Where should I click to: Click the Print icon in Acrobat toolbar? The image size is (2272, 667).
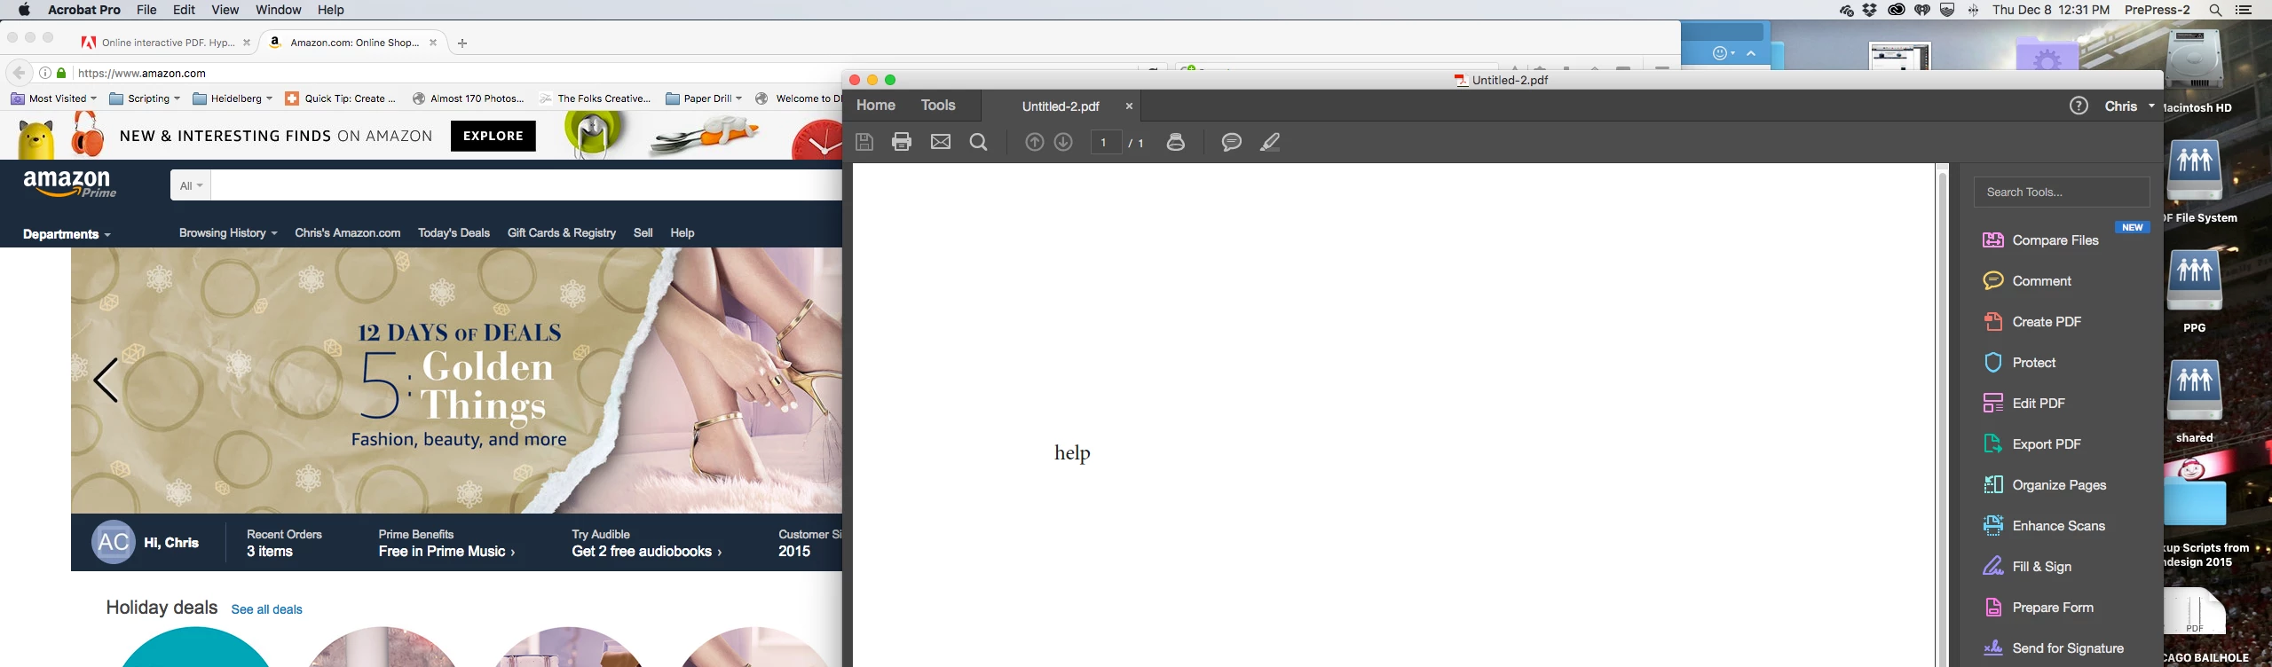tap(902, 142)
